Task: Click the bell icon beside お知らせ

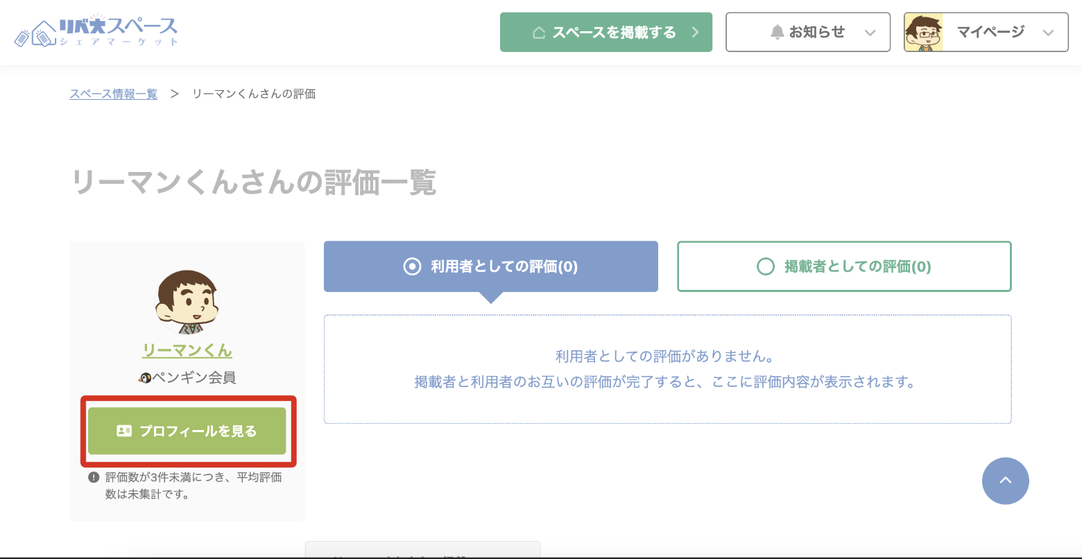Action: (x=778, y=32)
